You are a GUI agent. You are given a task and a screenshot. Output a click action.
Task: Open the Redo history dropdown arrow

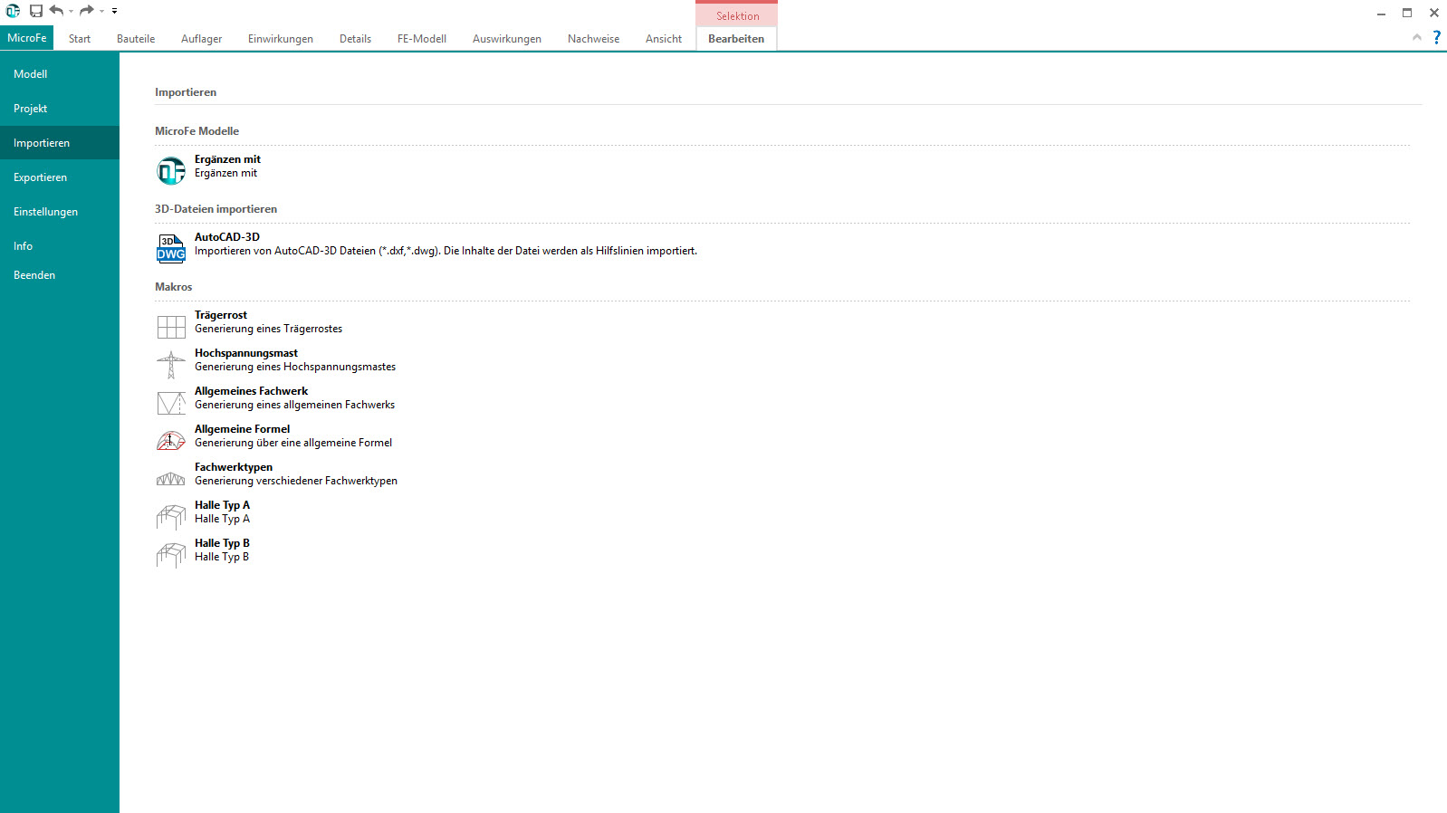101,11
